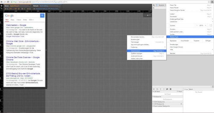The width and height of the screenshot is (214, 113).
Task: Click the pause script execution icon
Action: point(154,89)
